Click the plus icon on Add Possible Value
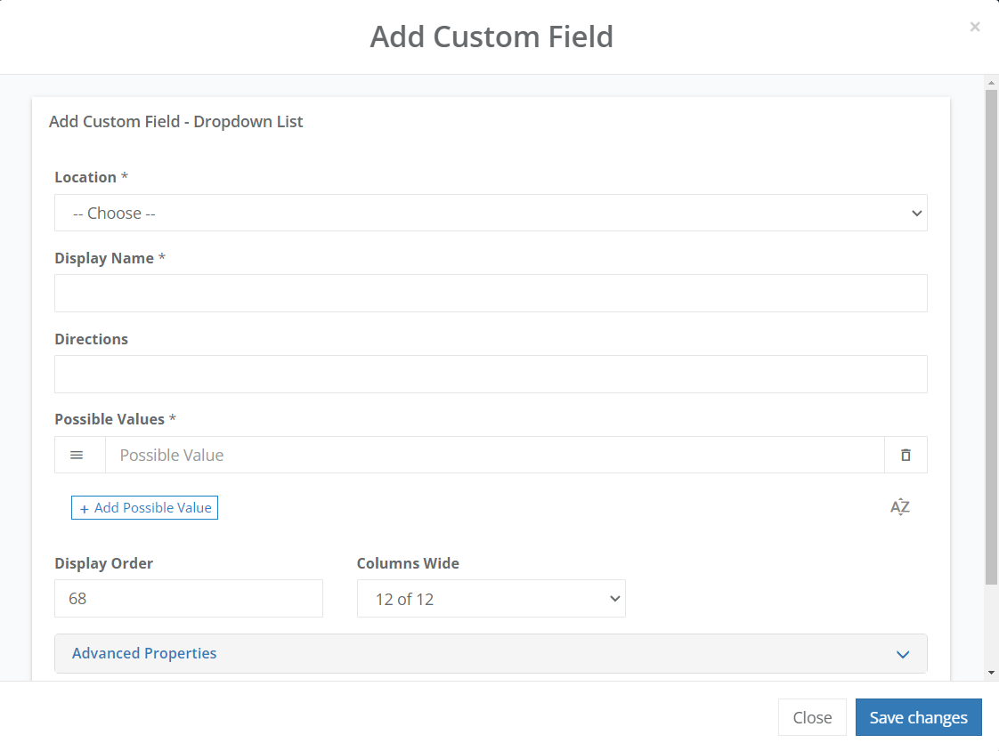Screen dimensions: 999x751 (x=84, y=507)
